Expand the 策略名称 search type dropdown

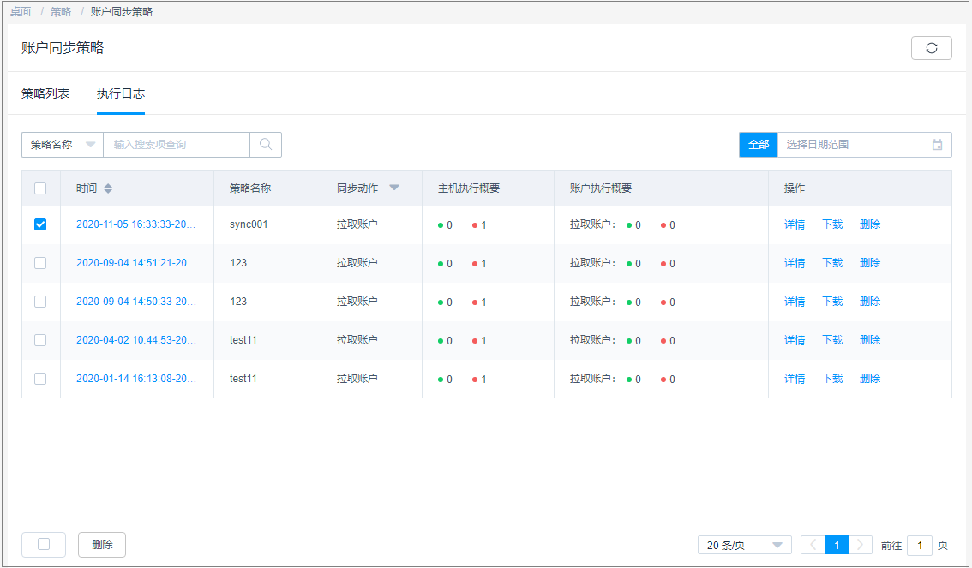coord(63,145)
